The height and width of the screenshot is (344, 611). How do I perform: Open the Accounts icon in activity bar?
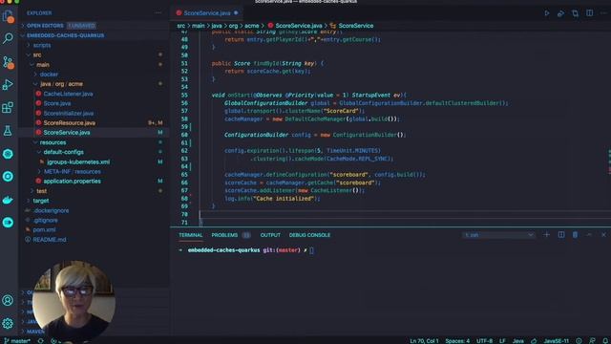(8, 300)
